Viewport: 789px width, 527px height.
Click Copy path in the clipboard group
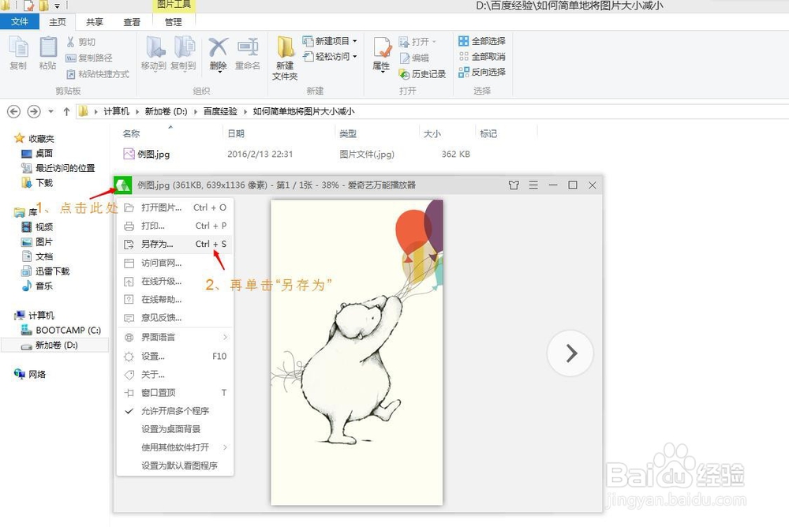coord(89,58)
